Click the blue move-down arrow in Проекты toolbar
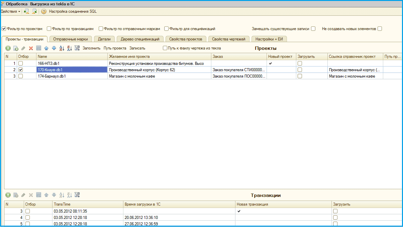 [54, 48]
